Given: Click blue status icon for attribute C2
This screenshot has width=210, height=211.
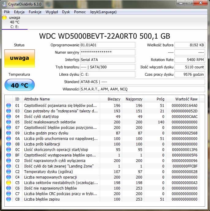Looking at the screenshot, I should tap(9, 171).
